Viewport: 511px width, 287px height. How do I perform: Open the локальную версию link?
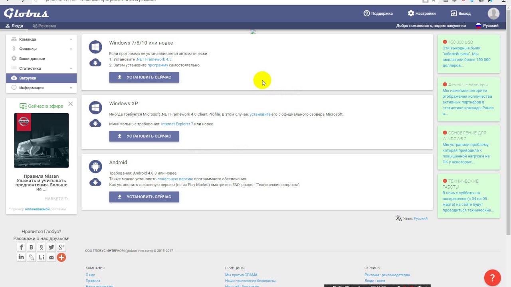[x=175, y=179]
